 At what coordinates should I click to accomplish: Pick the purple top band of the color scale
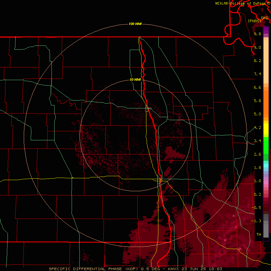(266, 30)
